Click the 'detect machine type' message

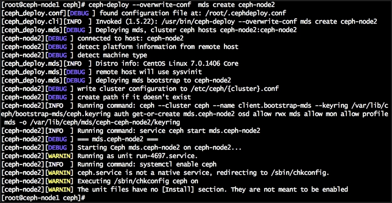112,55
